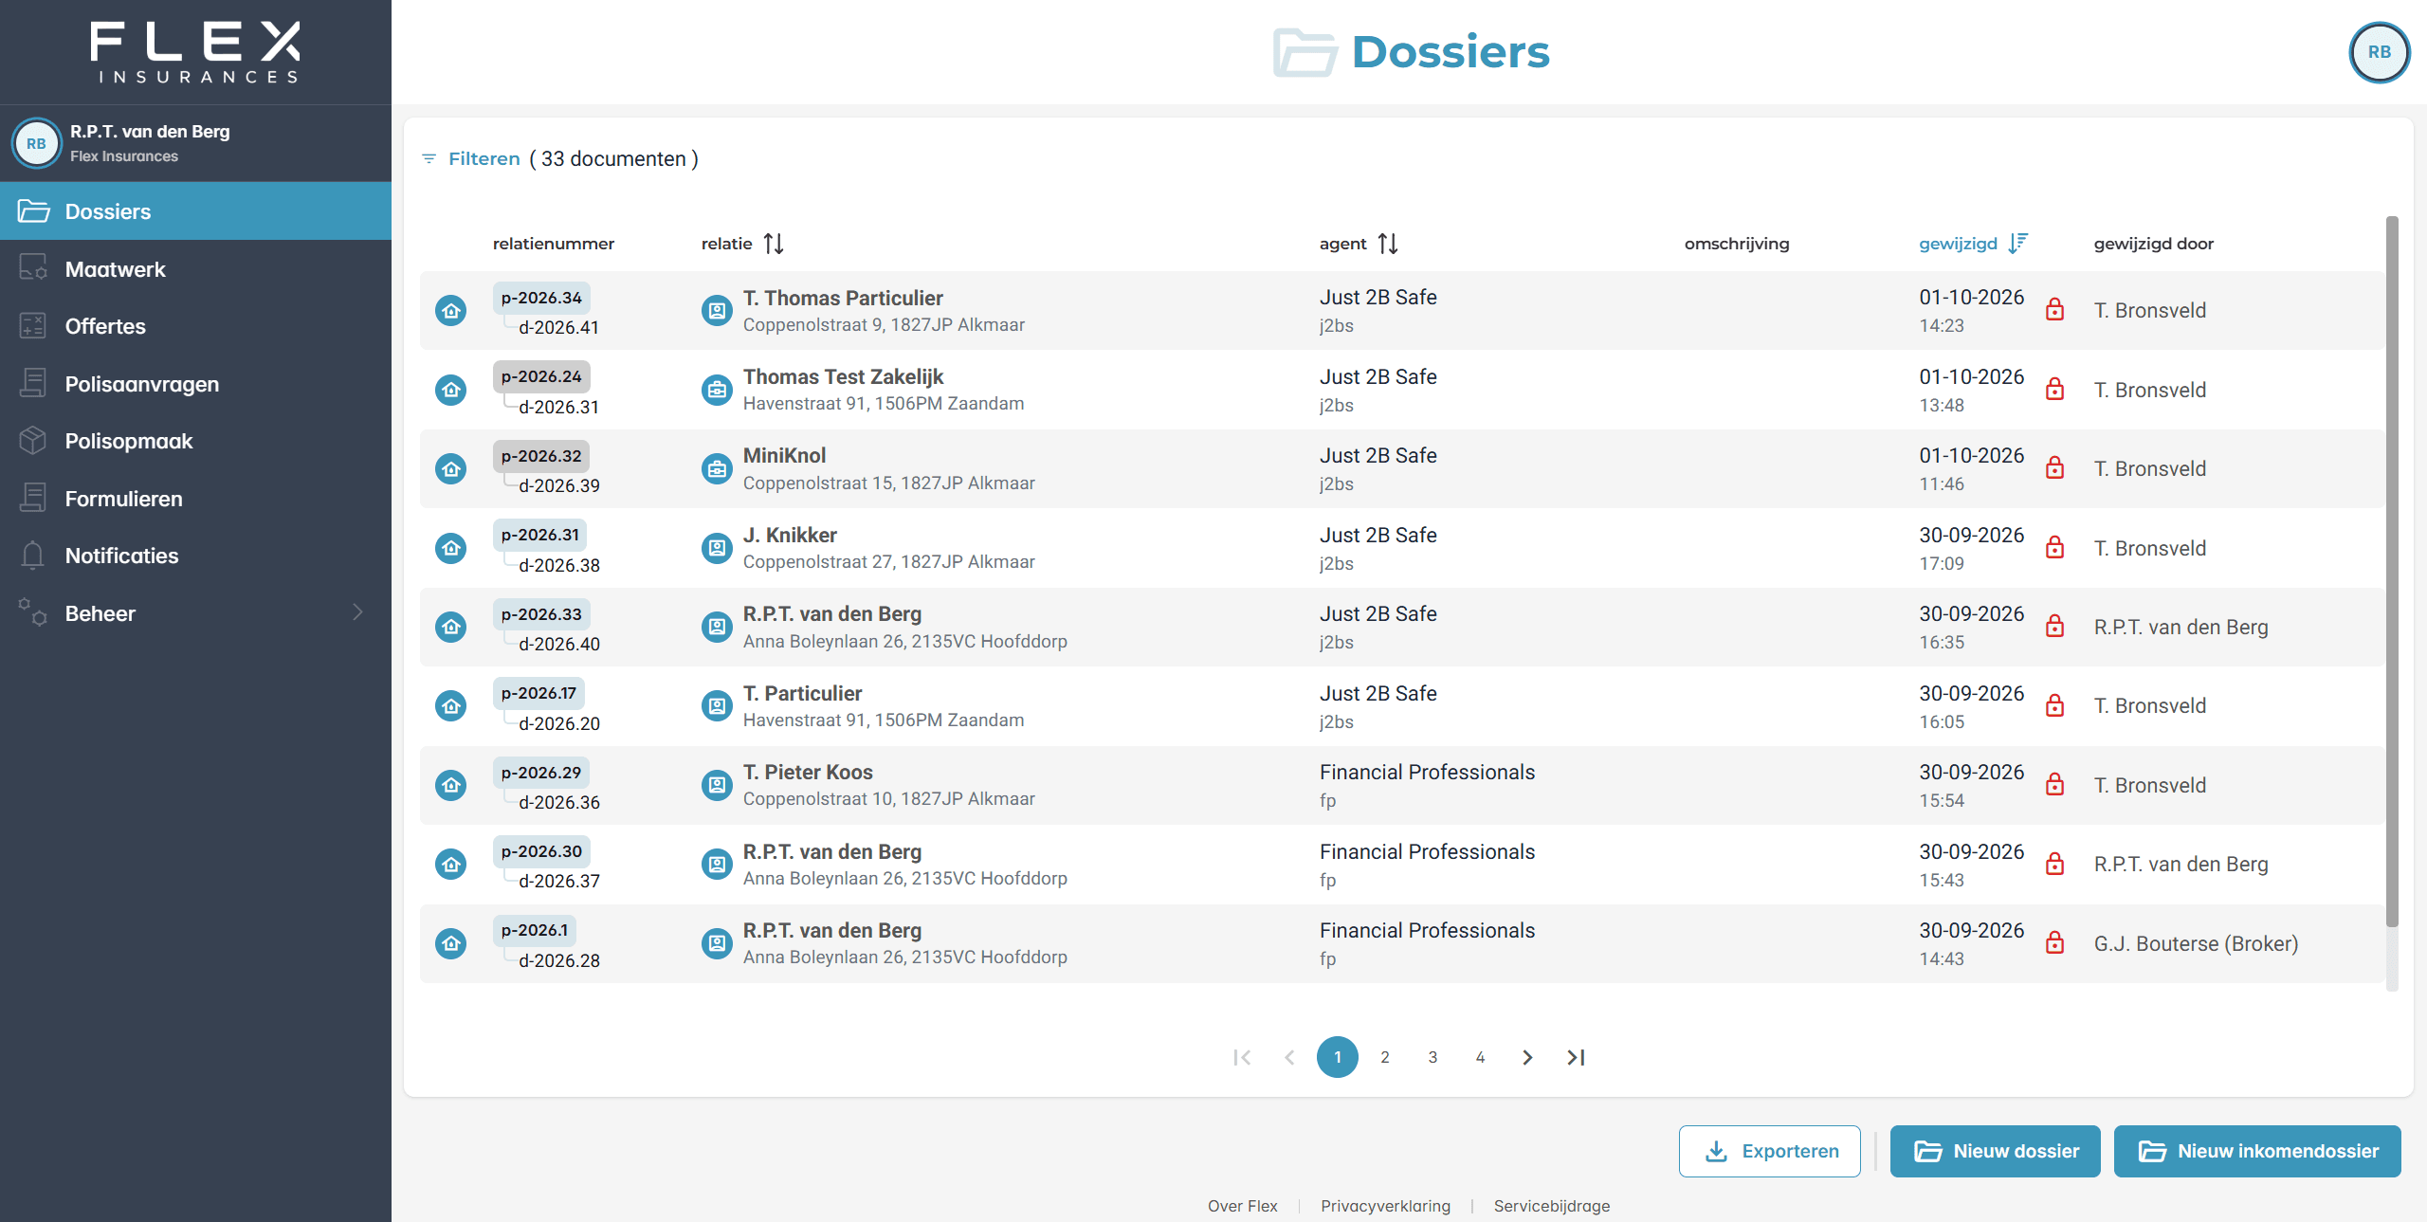Open the Over Flex footer link
The height and width of the screenshot is (1222, 2427).
1242,1206
